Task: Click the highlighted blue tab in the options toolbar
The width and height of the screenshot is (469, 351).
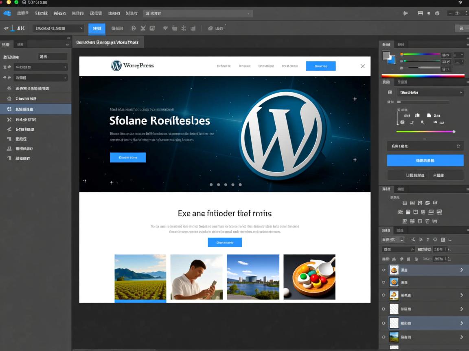Action: (x=97, y=28)
